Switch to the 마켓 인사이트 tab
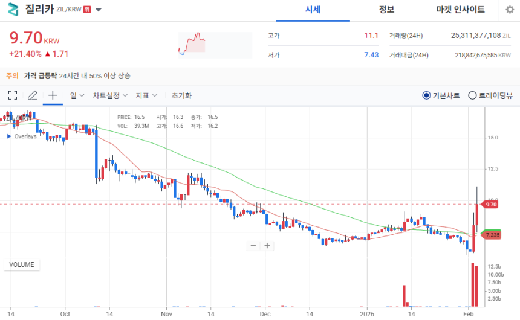The image size is (520, 320). click(x=460, y=10)
